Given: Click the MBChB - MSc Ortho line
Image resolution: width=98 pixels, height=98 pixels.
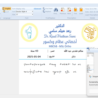Looking at the screenshot, I should 60,46.
